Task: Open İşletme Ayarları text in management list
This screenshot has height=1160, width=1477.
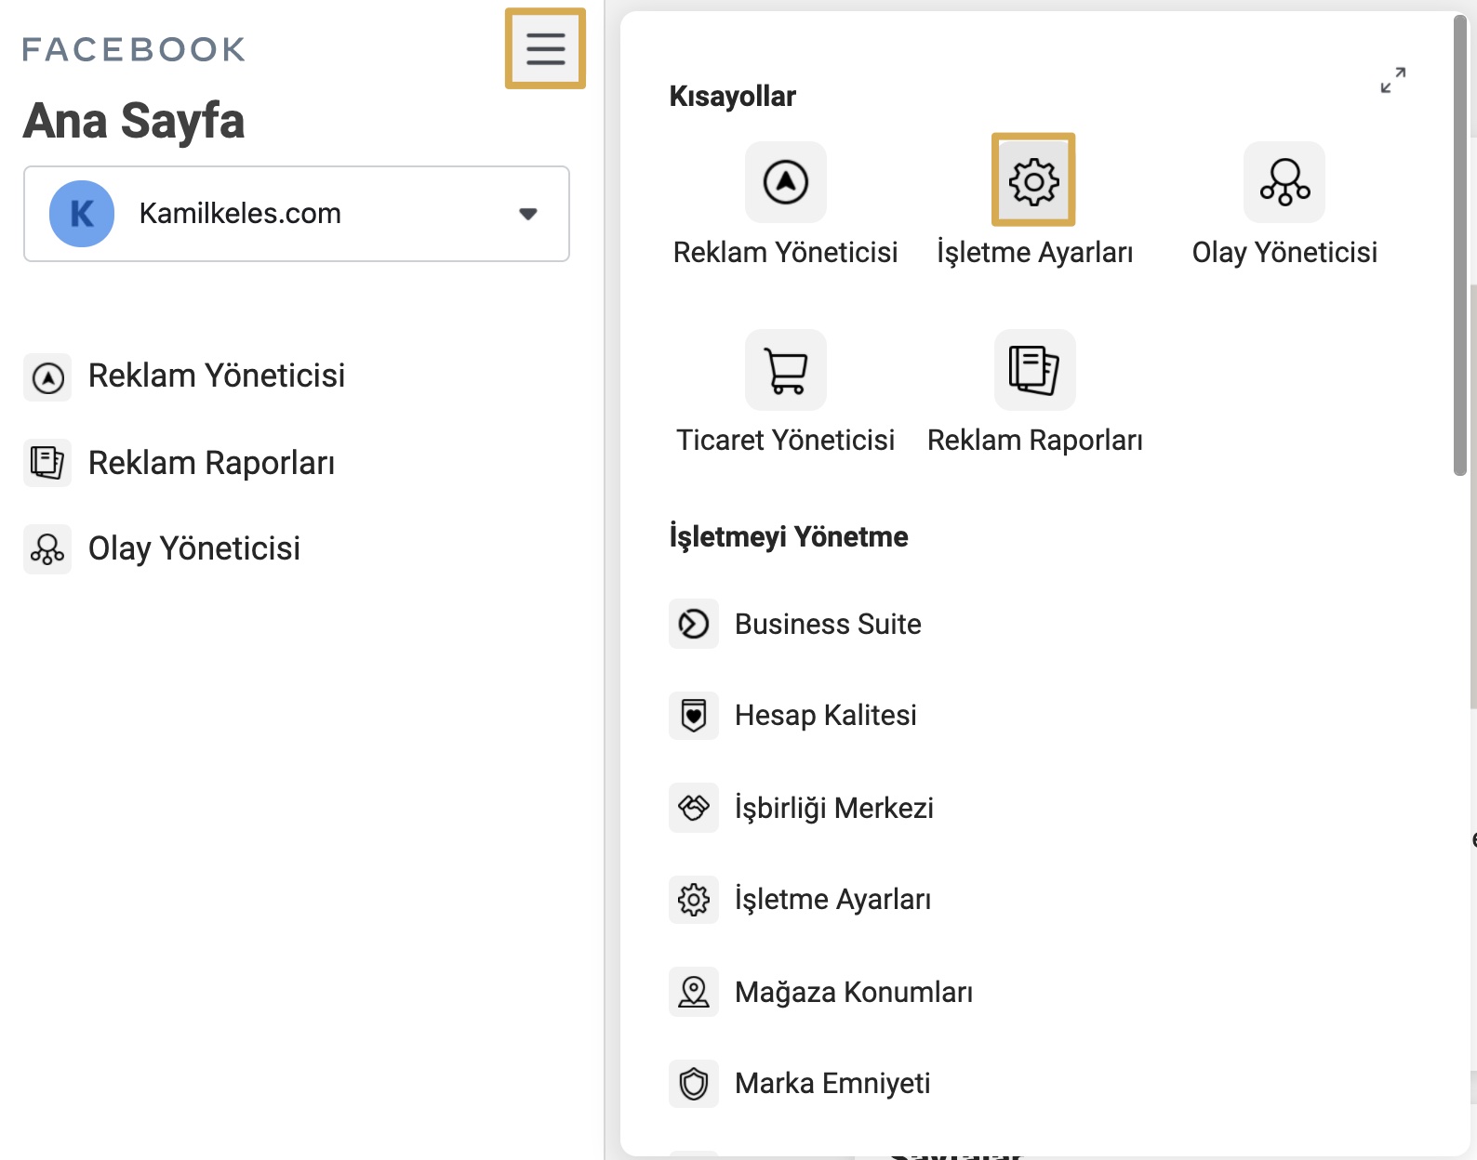Action: tap(832, 899)
